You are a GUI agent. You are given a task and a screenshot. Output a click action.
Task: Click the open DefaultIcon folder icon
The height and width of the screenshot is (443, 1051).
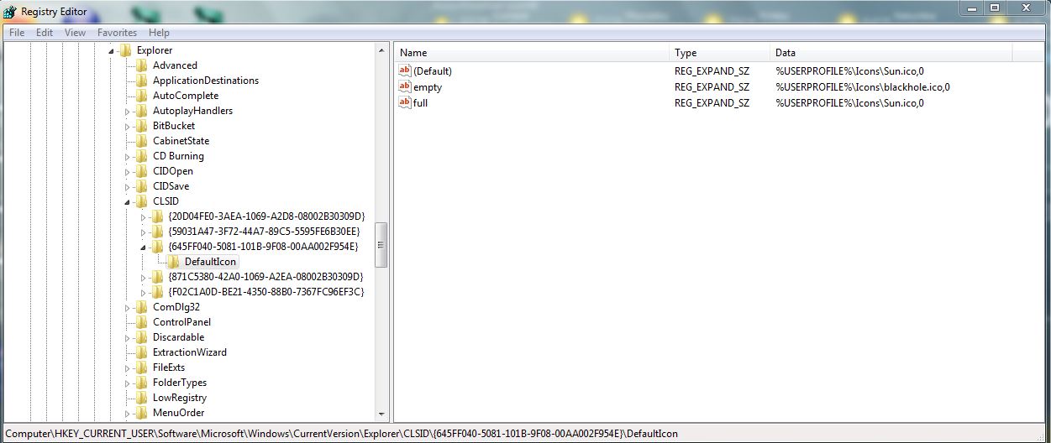[174, 262]
